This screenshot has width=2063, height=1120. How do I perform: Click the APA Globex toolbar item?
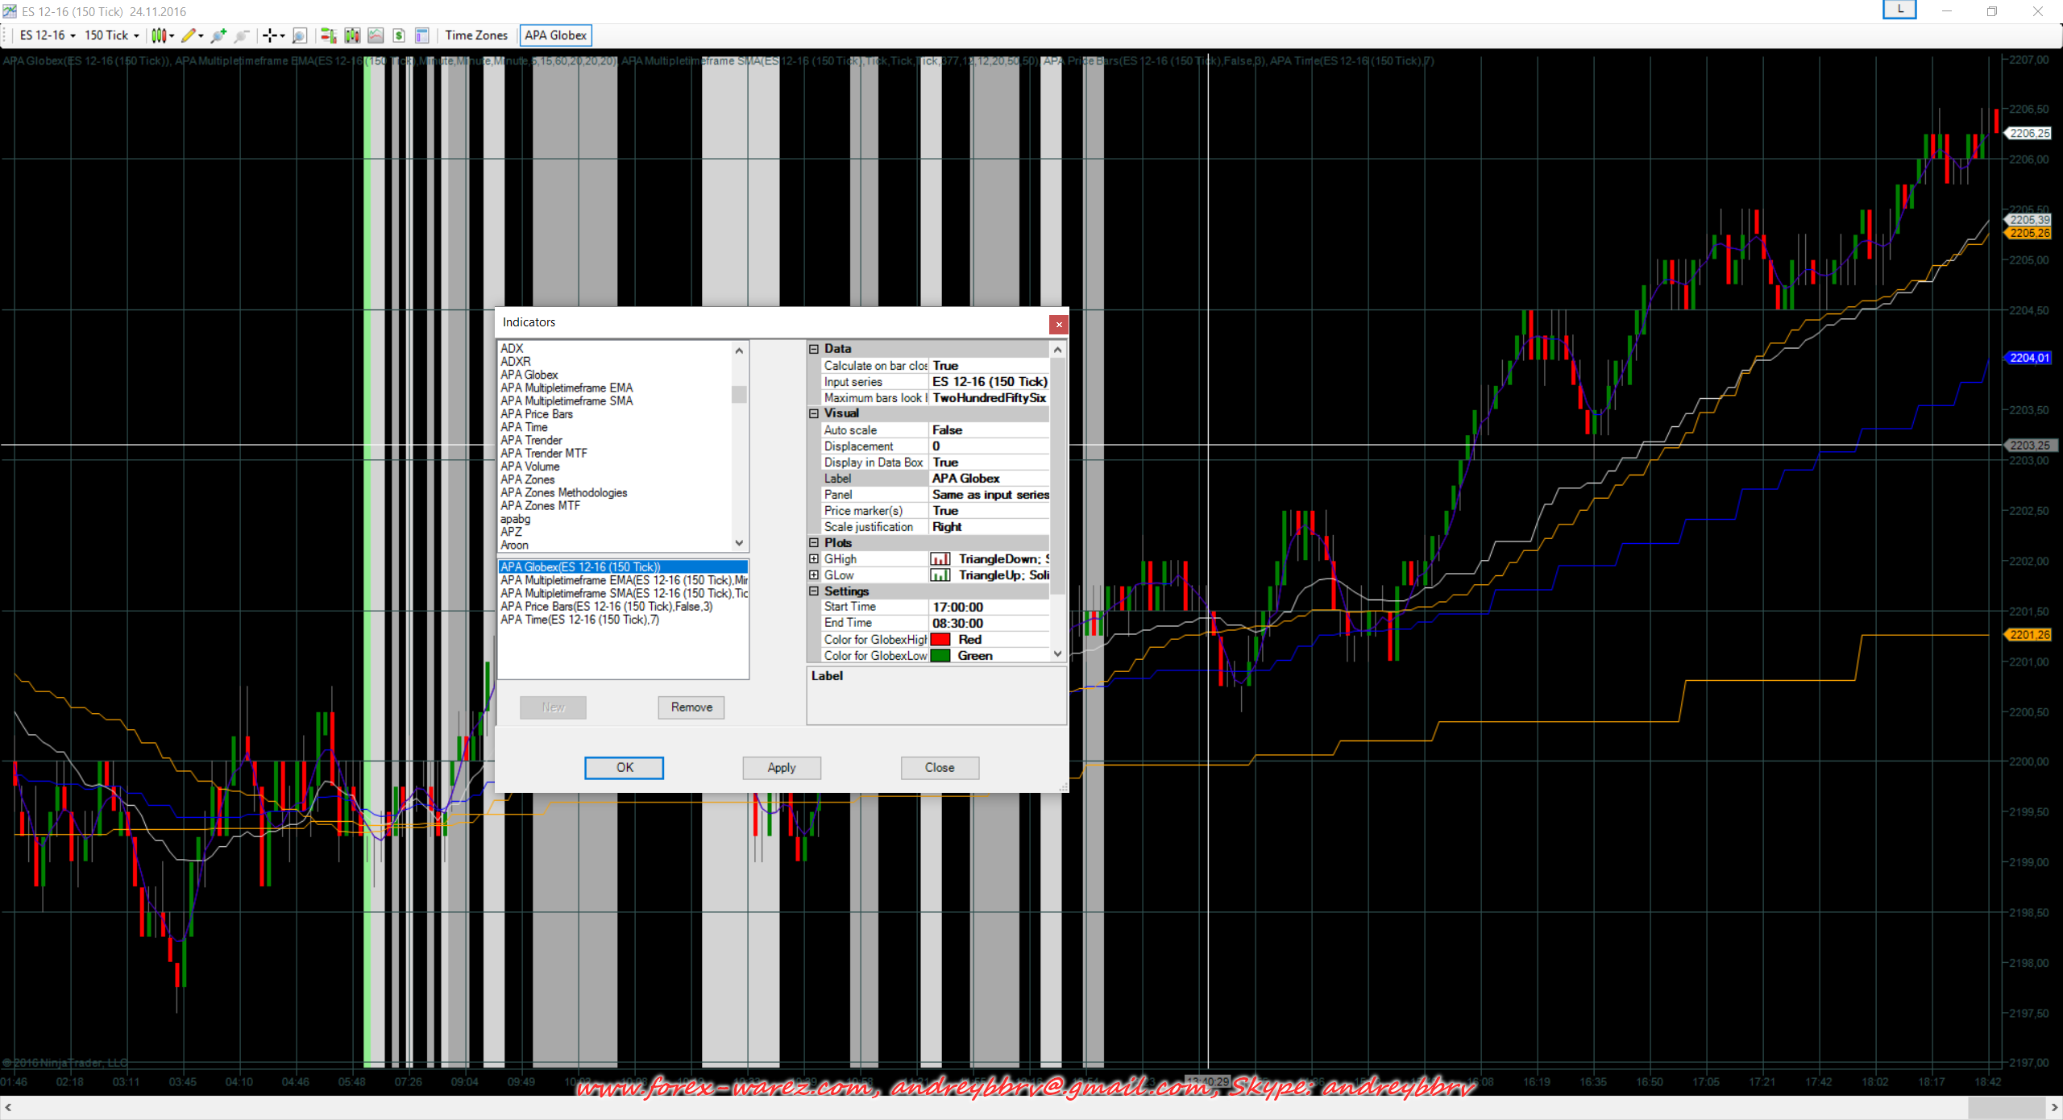point(555,35)
